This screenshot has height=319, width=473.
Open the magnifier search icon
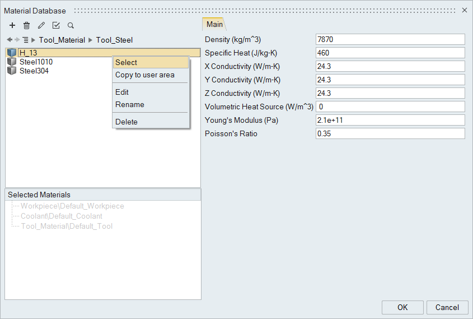(71, 25)
